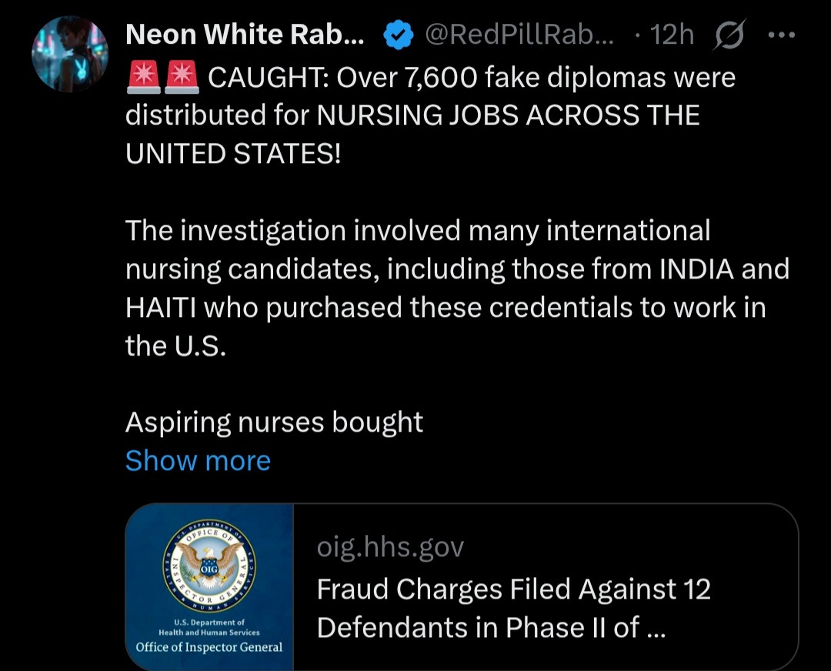Click the first red siren emoji
The image size is (831, 671).
point(142,78)
